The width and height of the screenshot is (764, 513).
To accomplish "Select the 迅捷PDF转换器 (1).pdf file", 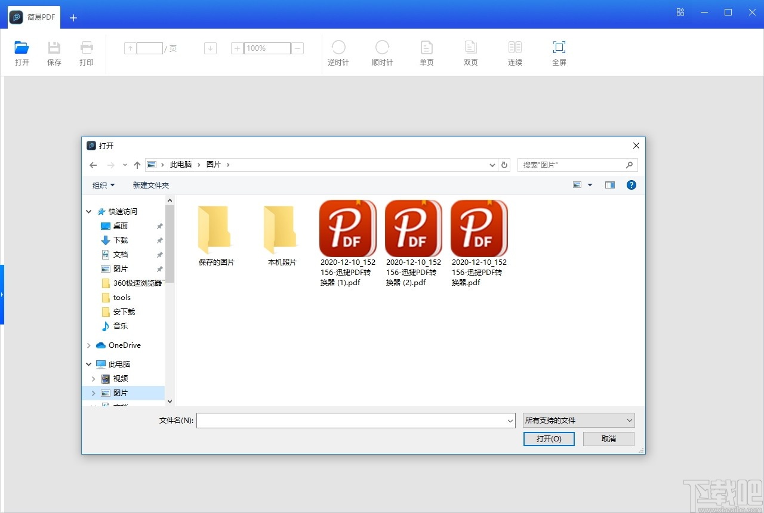I will (348, 243).
